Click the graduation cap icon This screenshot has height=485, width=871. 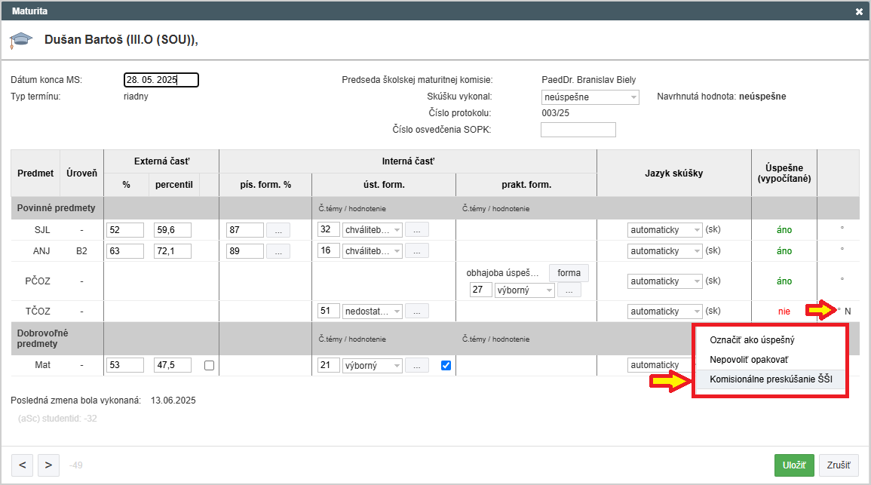pyautogui.click(x=20, y=41)
